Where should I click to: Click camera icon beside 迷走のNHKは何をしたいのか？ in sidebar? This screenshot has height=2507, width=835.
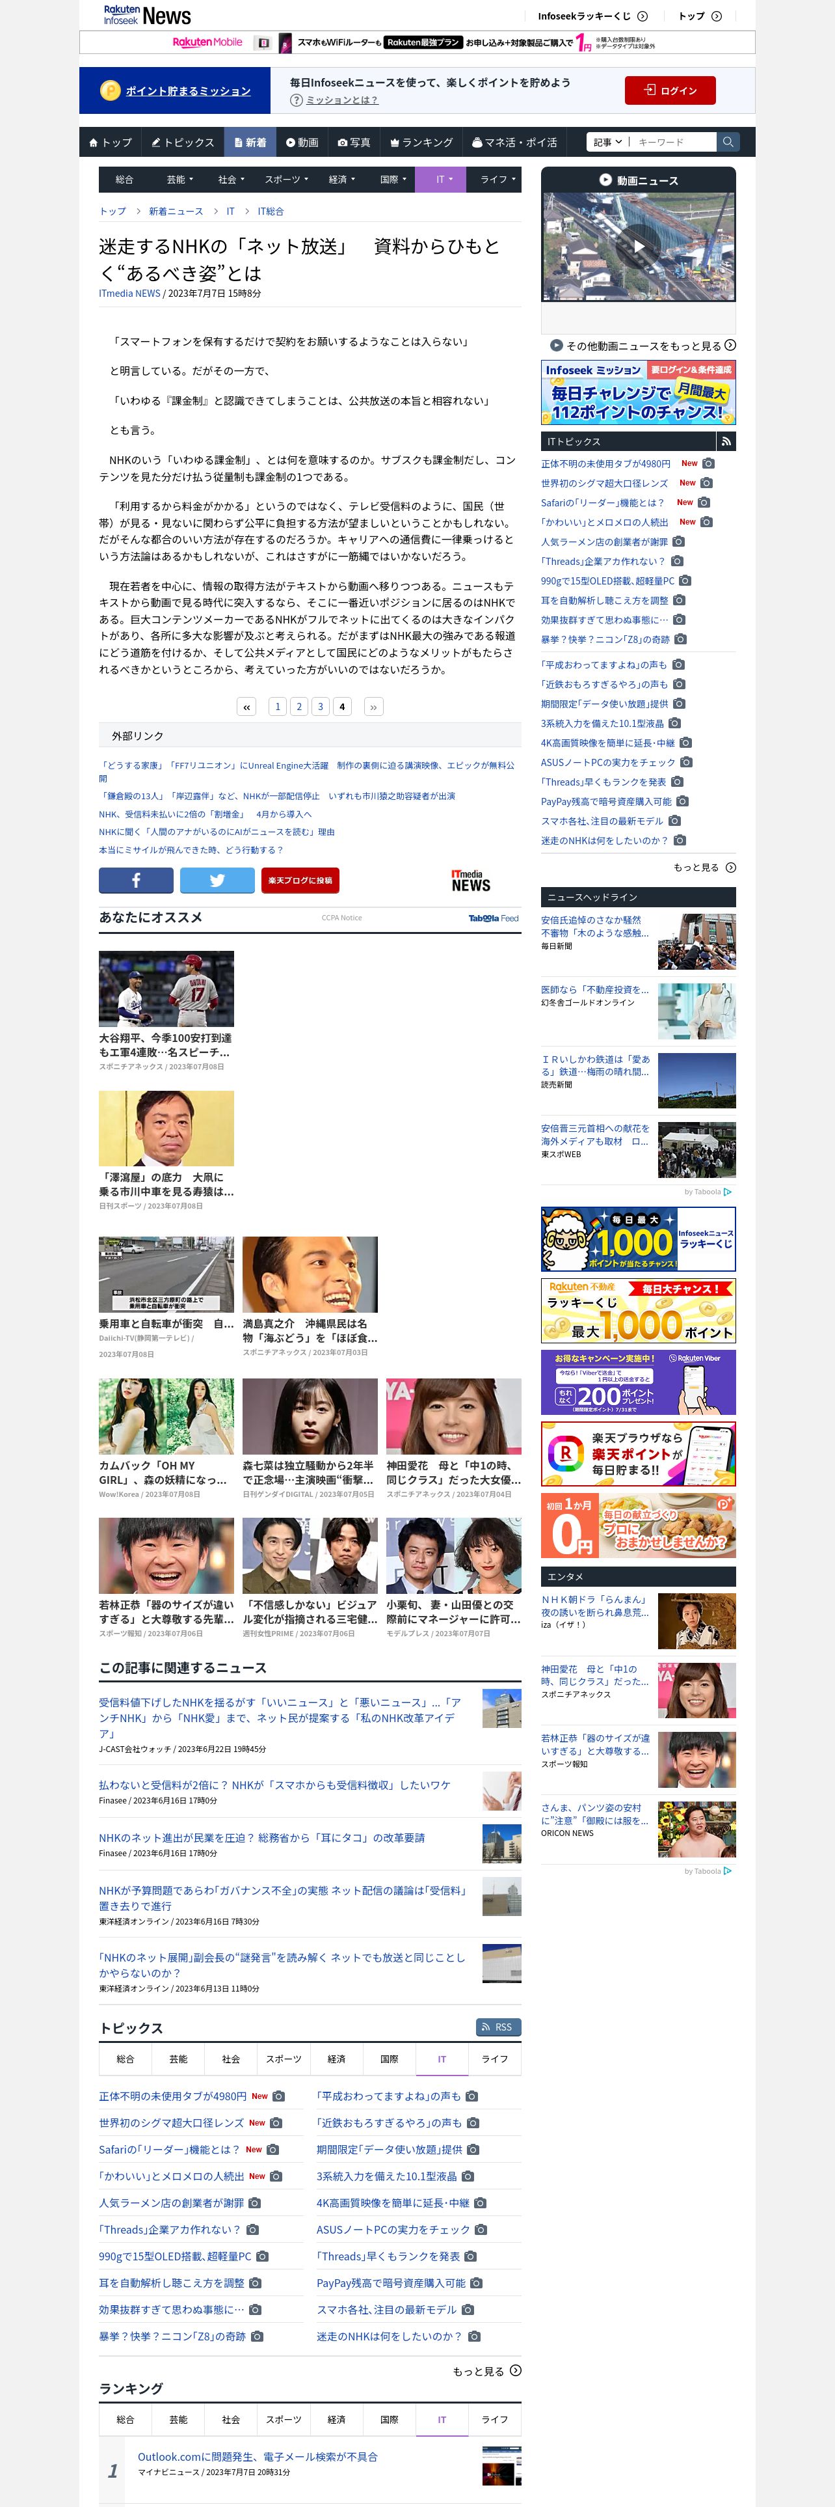(x=680, y=840)
